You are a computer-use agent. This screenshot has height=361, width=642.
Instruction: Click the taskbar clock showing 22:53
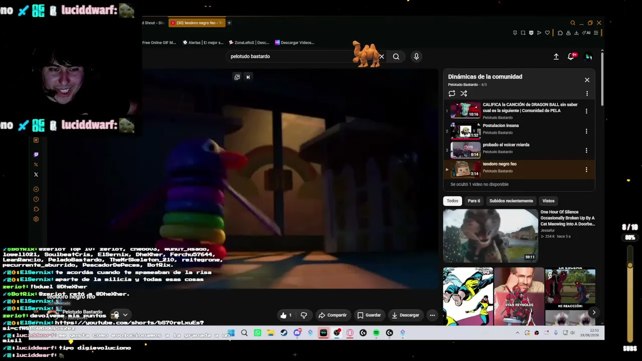tap(590, 333)
